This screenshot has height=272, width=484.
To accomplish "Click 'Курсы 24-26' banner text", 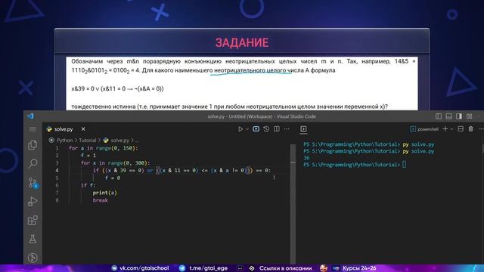I will click(x=359, y=268).
